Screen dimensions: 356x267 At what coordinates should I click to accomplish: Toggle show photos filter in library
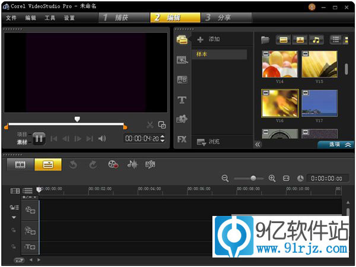(x=300, y=40)
